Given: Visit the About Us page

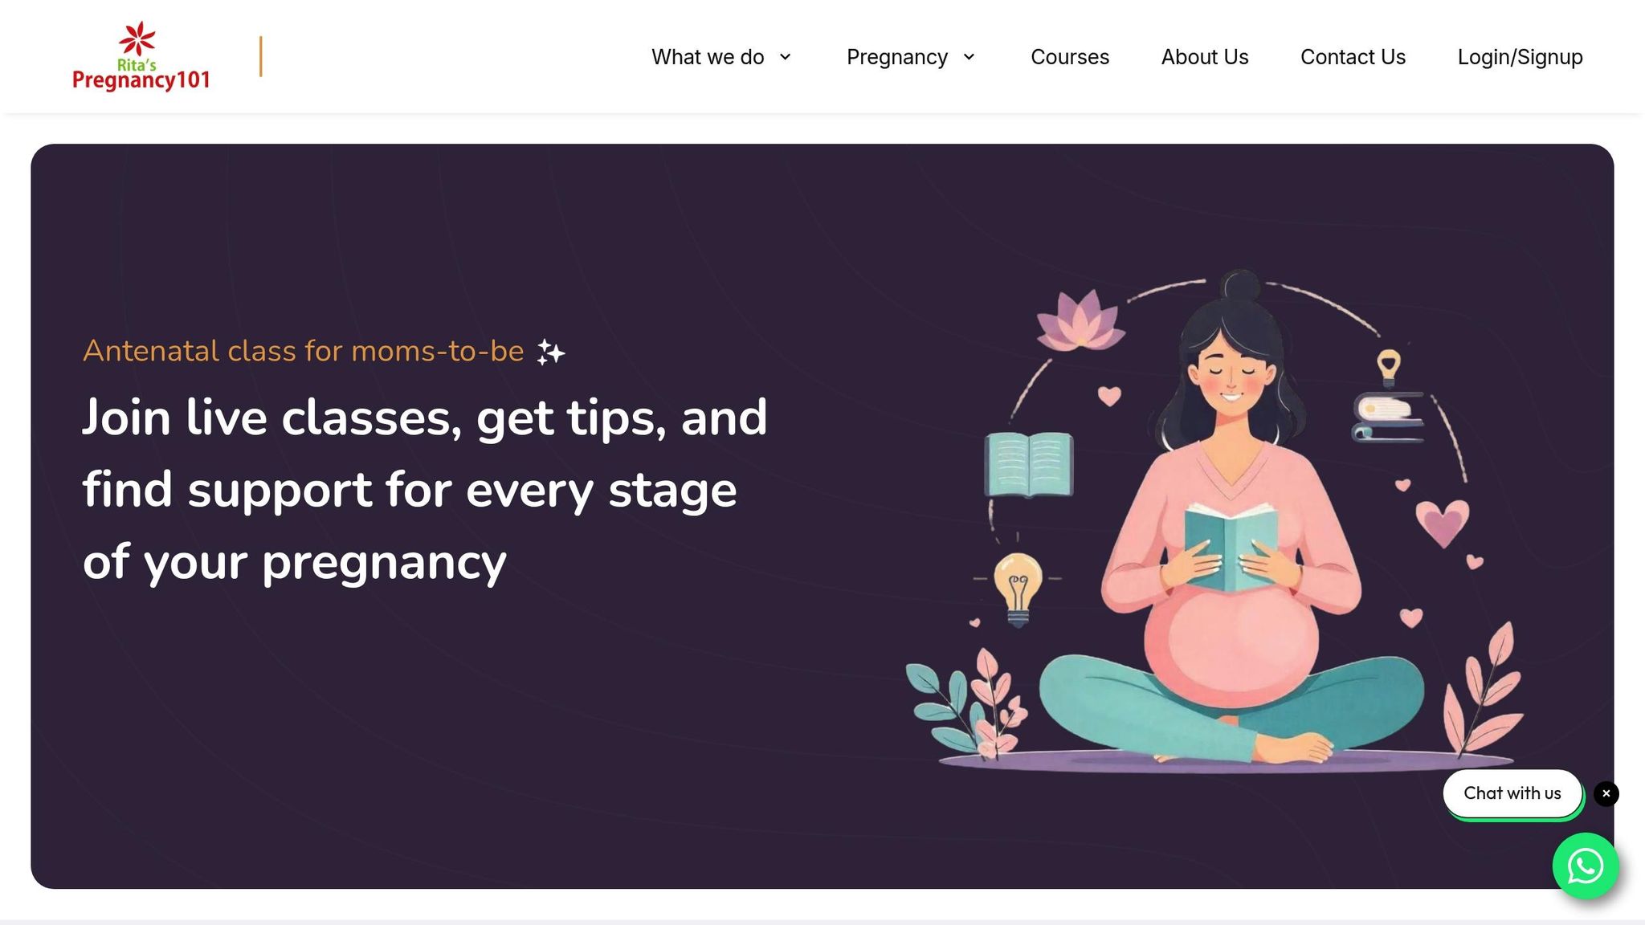Looking at the screenshot, I should 1205,57.
